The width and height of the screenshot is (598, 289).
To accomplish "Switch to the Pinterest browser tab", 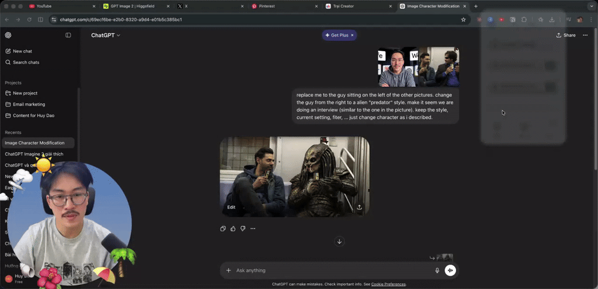I will 284,6.
